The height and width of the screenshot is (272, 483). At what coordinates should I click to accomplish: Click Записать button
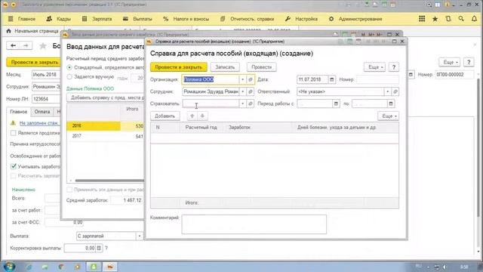(225, 67)
